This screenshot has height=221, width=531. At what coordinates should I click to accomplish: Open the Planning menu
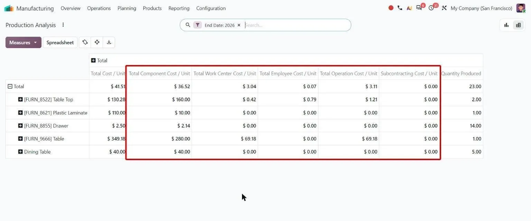click(x=127, y=8)
